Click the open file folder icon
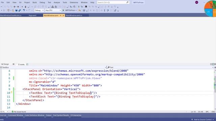 (x=13, y=10)
